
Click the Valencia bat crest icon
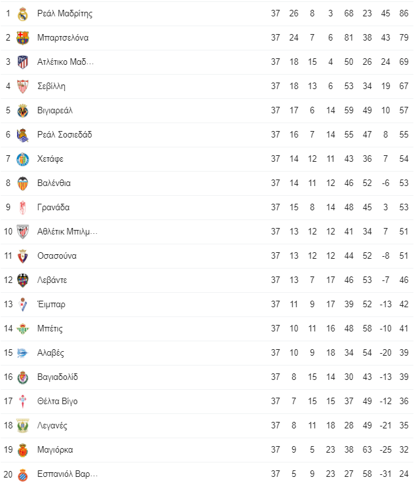point(22,183)
